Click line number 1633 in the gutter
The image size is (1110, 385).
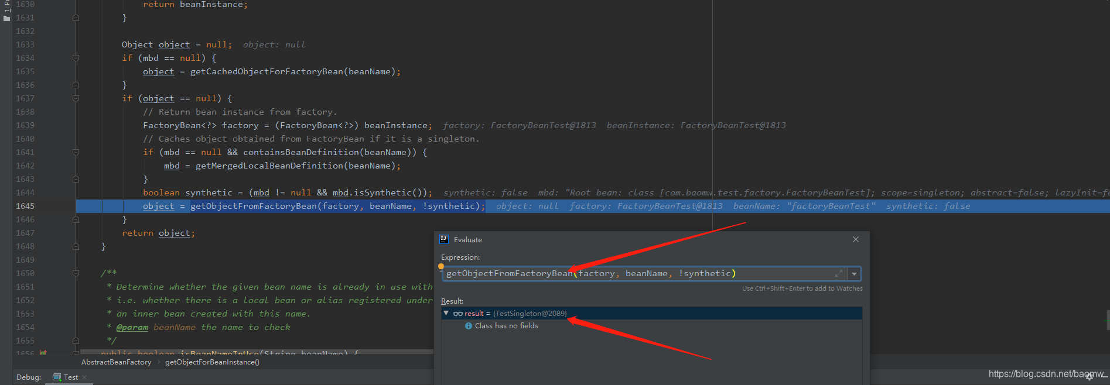tap(25, 44)
